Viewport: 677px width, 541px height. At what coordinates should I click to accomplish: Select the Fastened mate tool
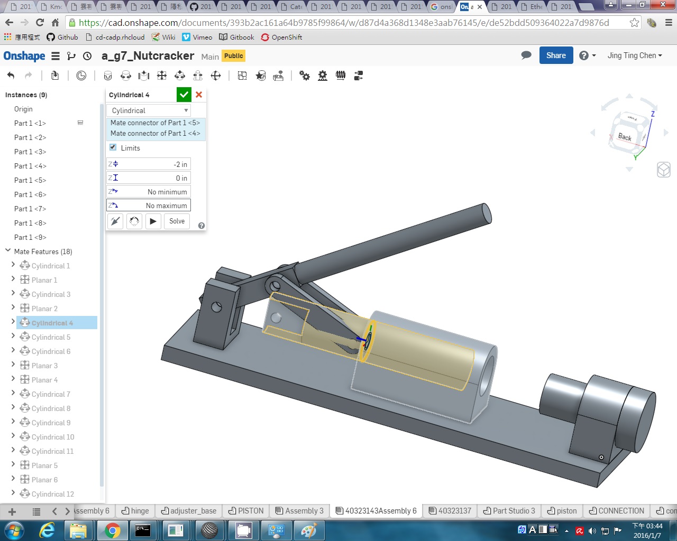[x=108, y=76]
